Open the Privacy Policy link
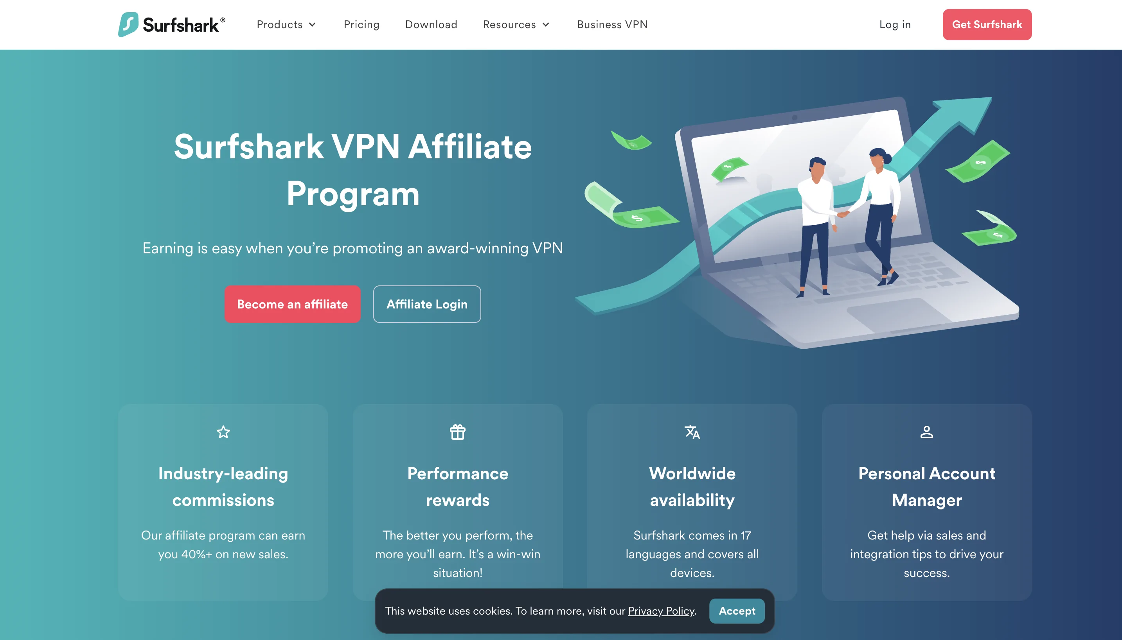The image size is (1122, 640). click(x=661, y=611)
